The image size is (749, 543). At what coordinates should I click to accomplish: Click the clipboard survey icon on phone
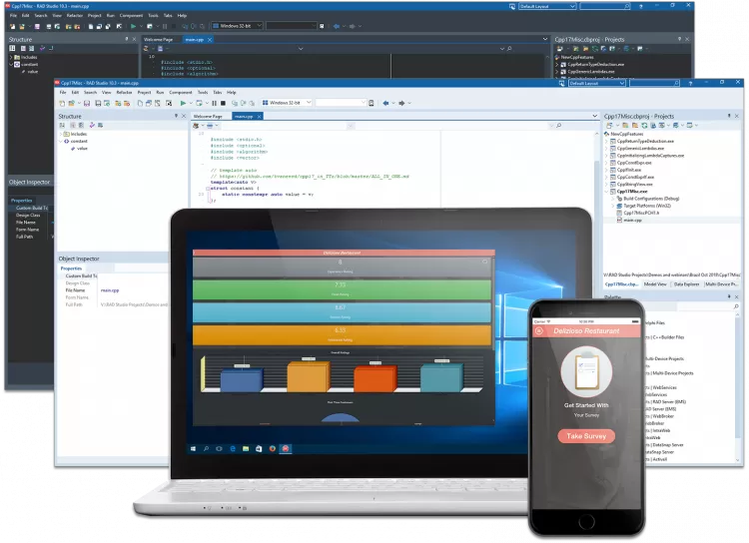pos(586,371)
